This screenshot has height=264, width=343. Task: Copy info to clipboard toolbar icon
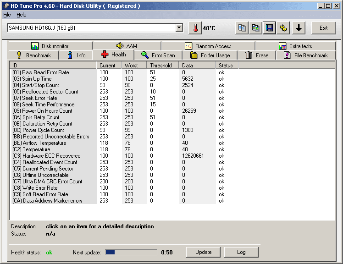pos(242,28)
